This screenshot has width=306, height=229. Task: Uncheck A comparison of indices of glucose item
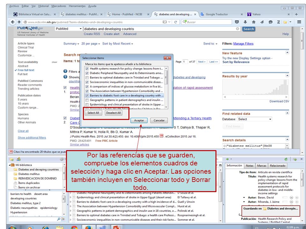point(87,87)
